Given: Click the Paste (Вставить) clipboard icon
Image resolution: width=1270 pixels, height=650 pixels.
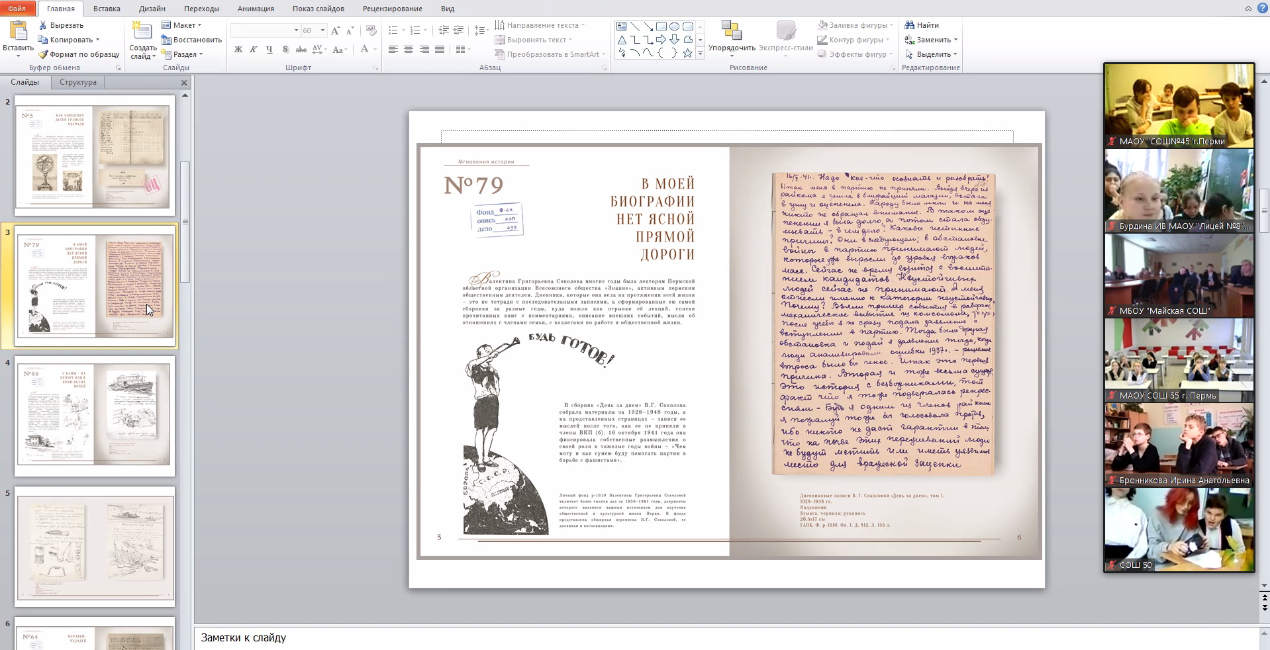Looking at the screenshot, I should click(x=18, y=31).
